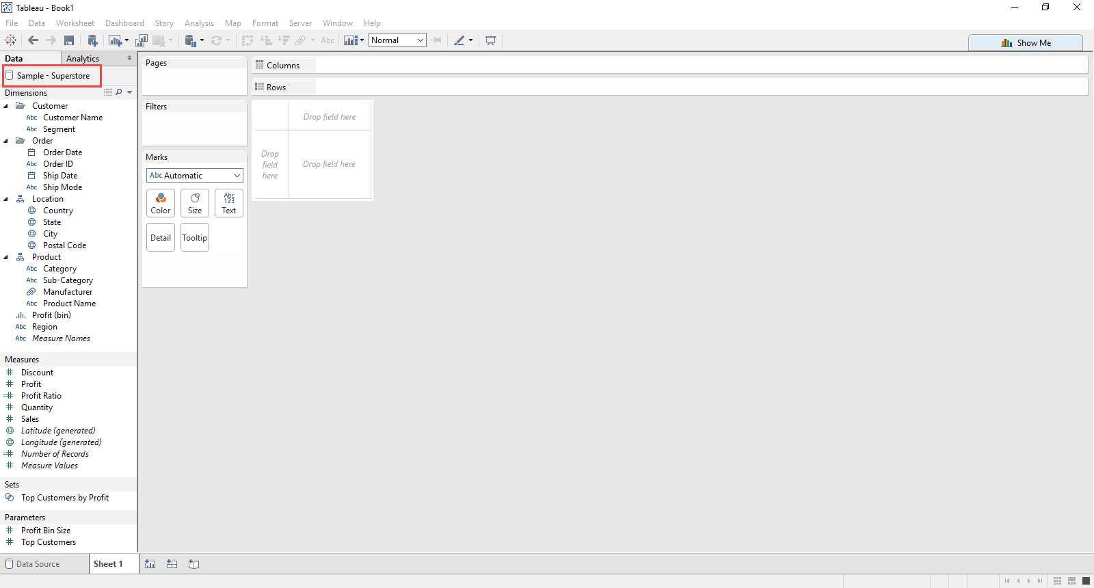The image size is (1094, 588).
Task: Select the Profit Ratio measure
Action: click(41, 396)
